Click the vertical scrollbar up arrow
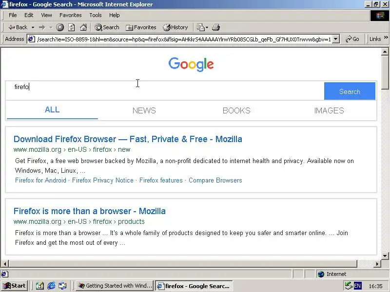This screenshot has width=390, height=292. click(385, 52)
